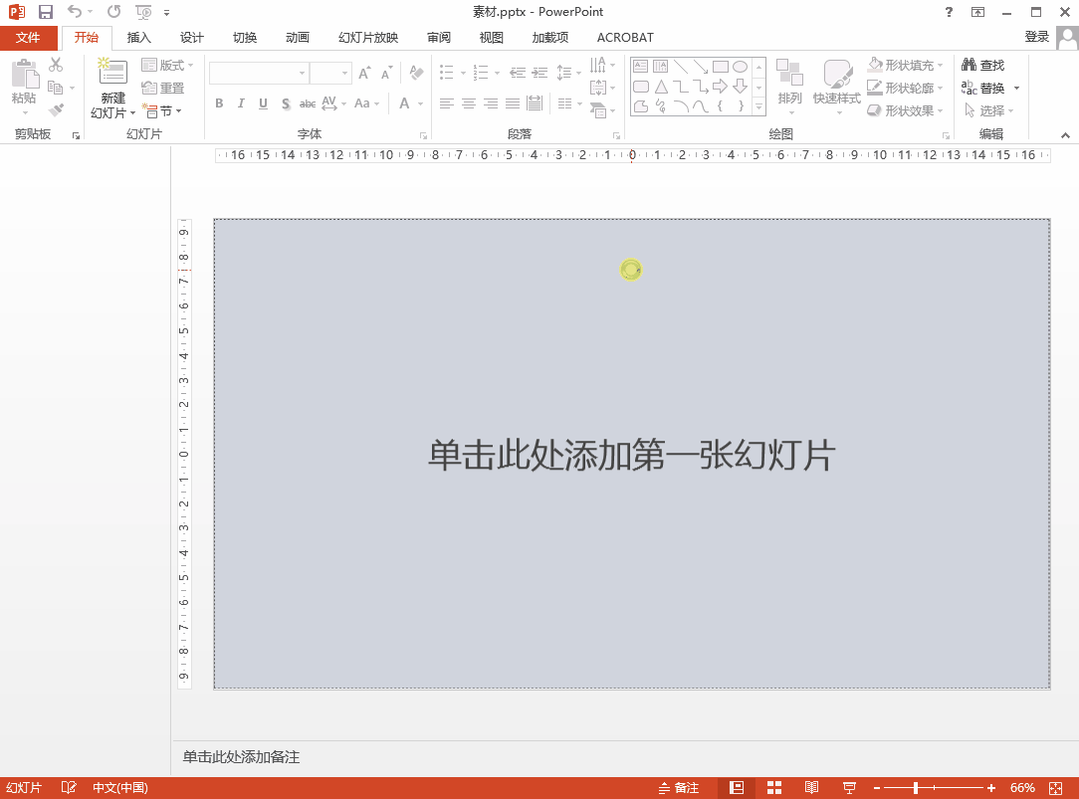Toggle Align Left paragraph alignment

pos(447,103)
